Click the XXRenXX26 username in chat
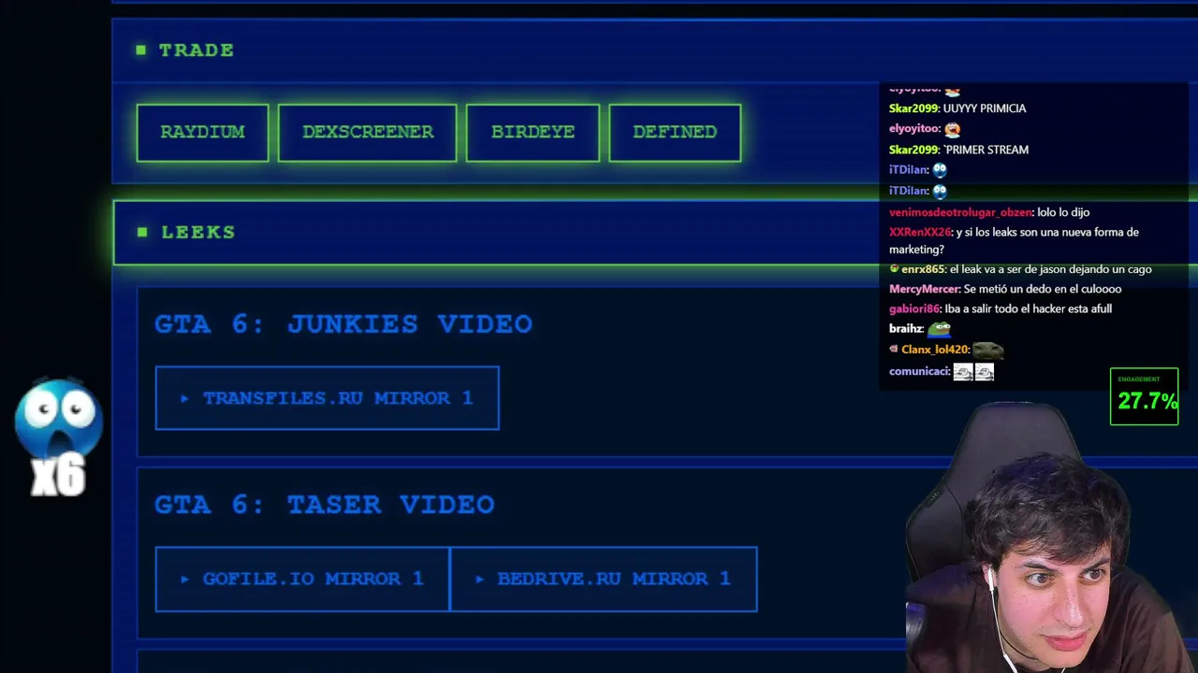 tap(919, 232)
